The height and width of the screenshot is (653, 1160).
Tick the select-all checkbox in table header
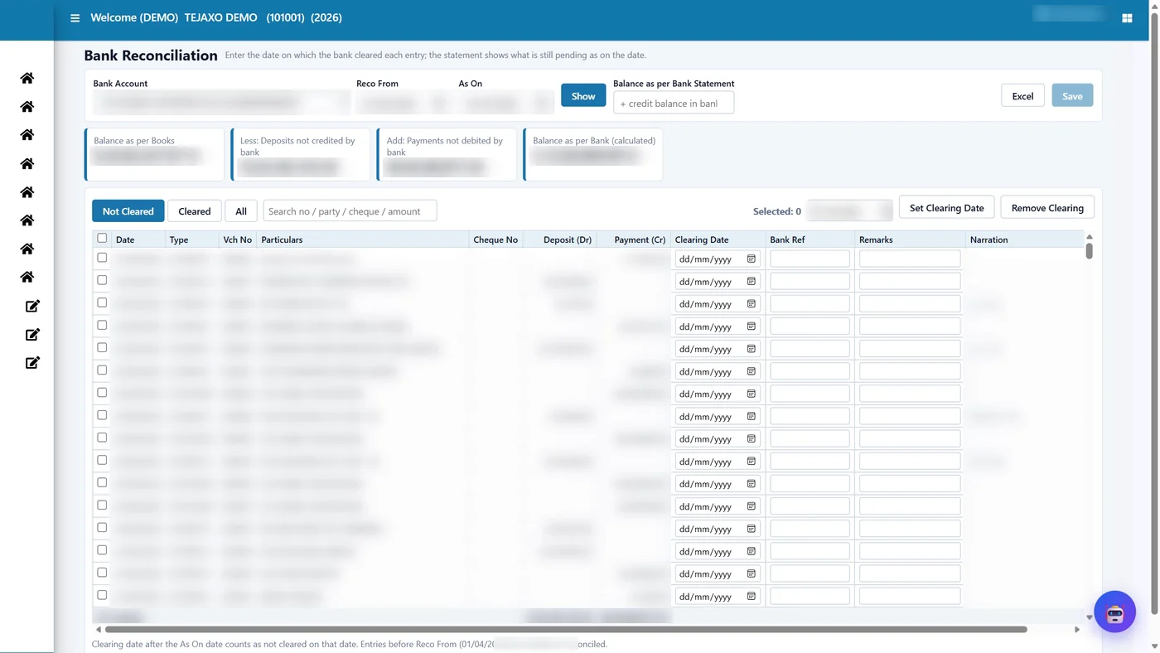click(x=102, y=239)
